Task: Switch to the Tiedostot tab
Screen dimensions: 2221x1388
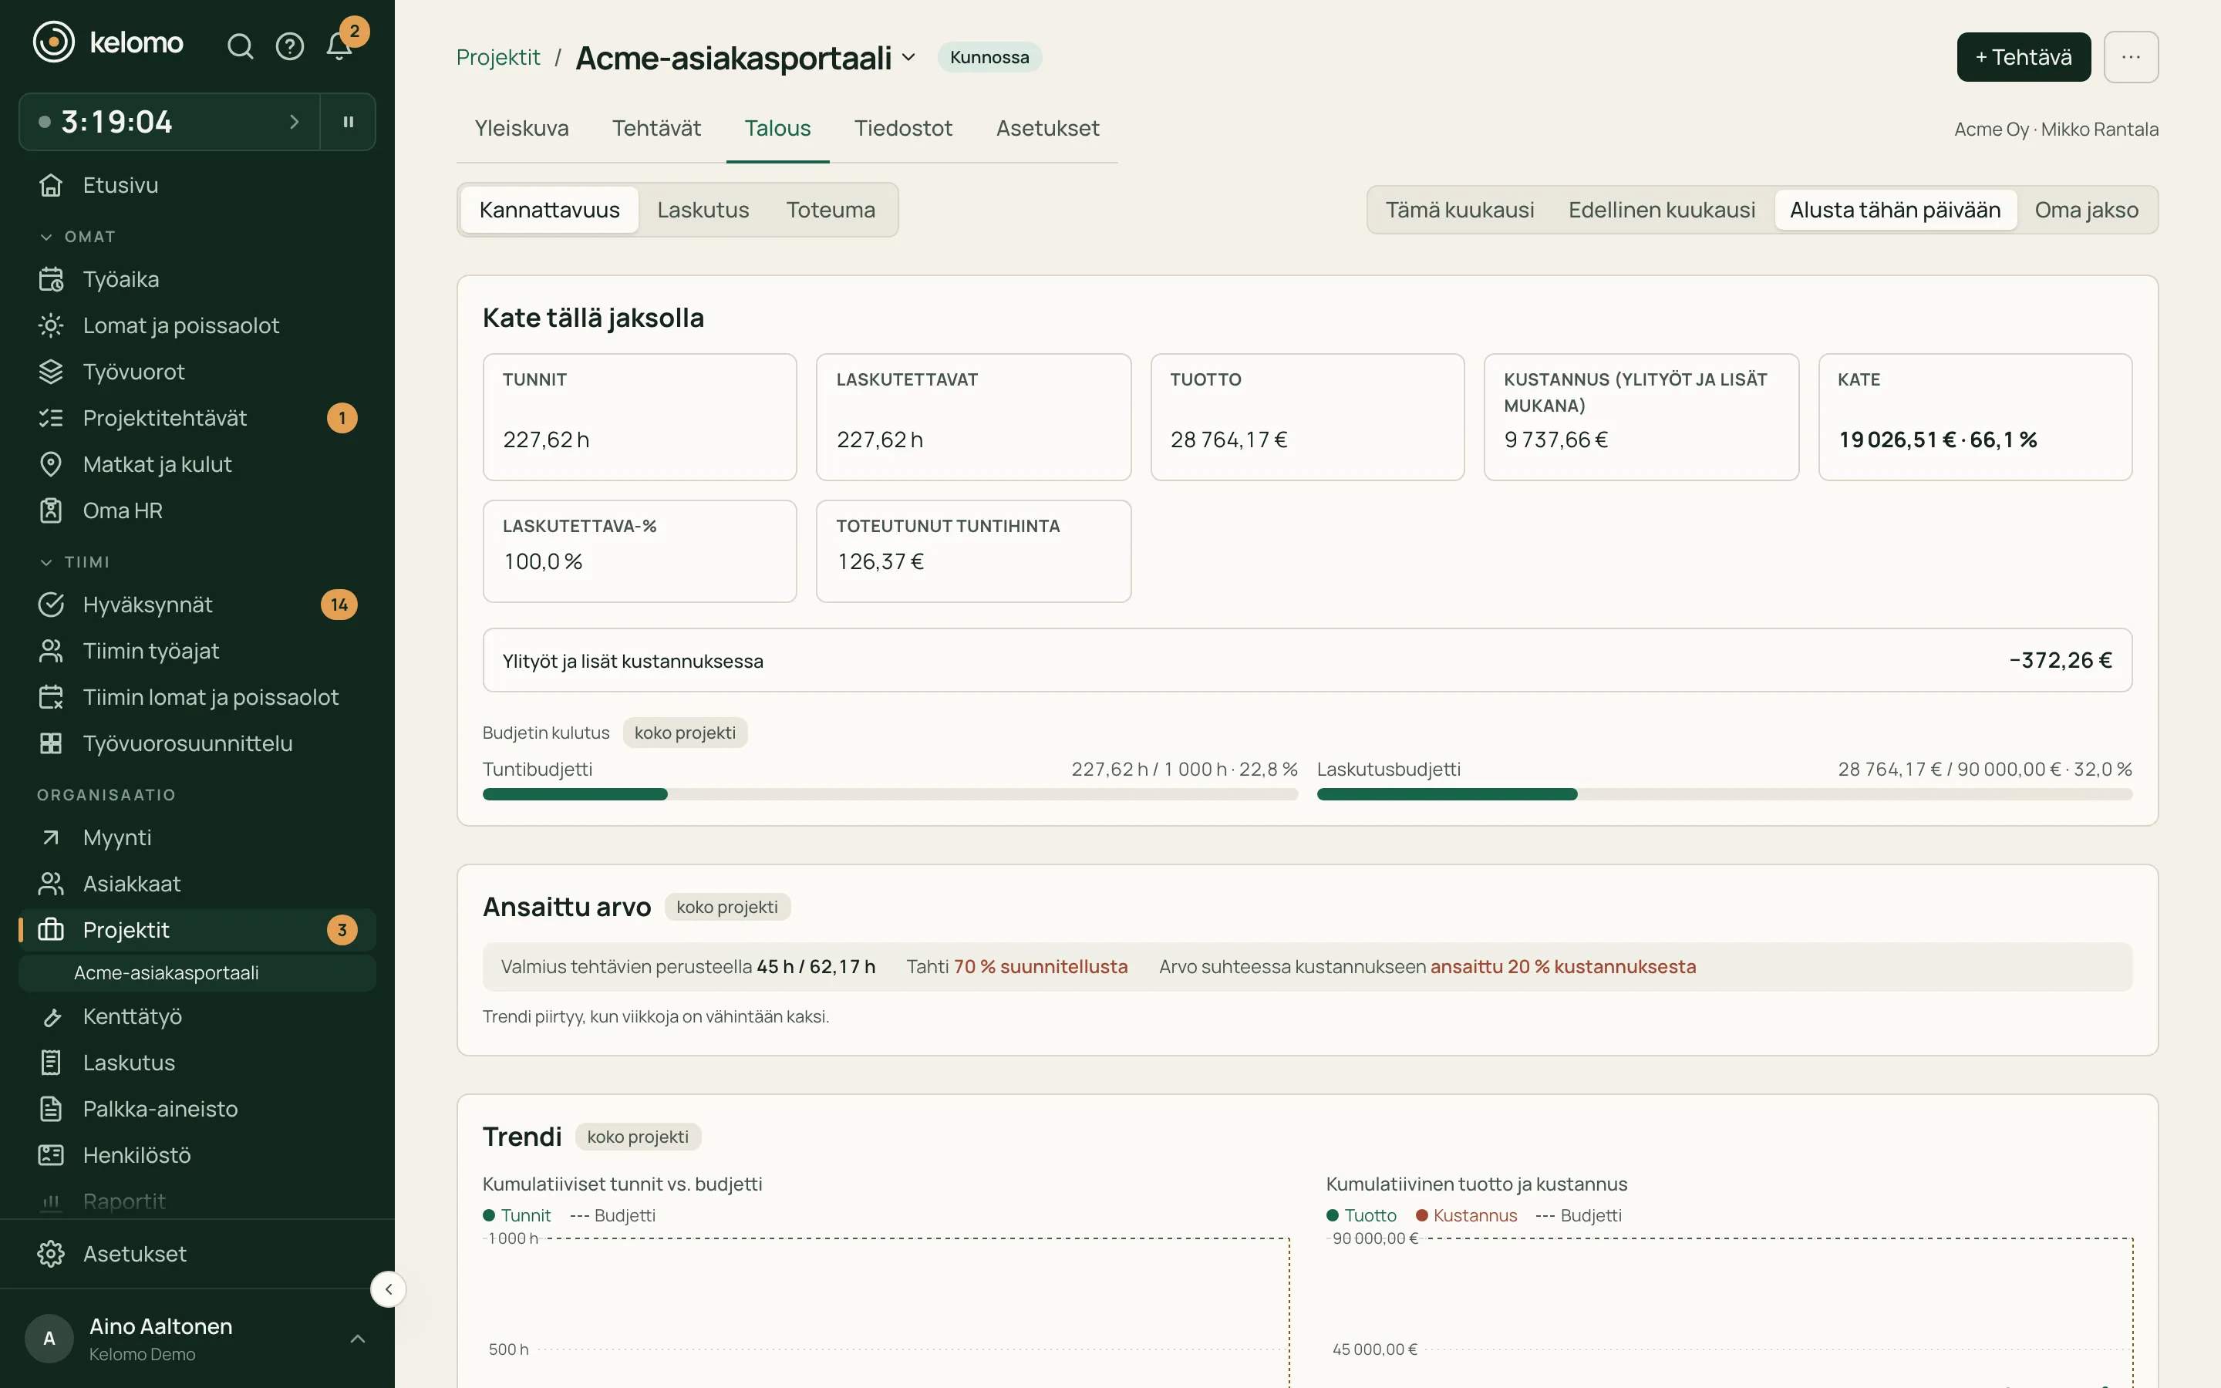Action: tap(903, 129)
